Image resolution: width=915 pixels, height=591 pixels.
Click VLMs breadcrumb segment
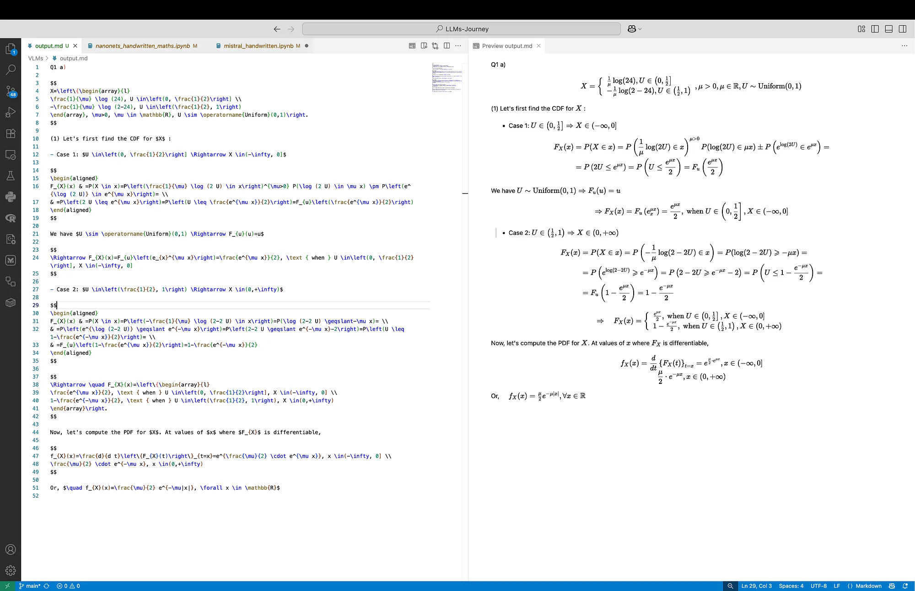[35, 58]
